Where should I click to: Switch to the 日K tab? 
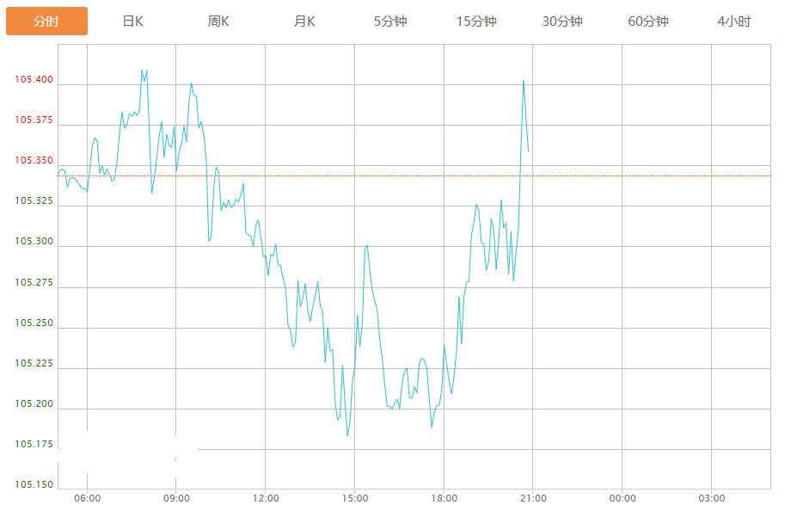[x=132, y=22]
